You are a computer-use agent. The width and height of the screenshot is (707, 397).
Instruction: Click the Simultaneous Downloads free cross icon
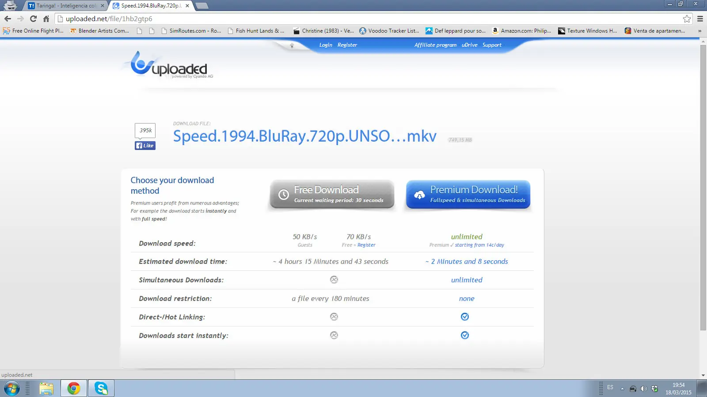point(334,280)
